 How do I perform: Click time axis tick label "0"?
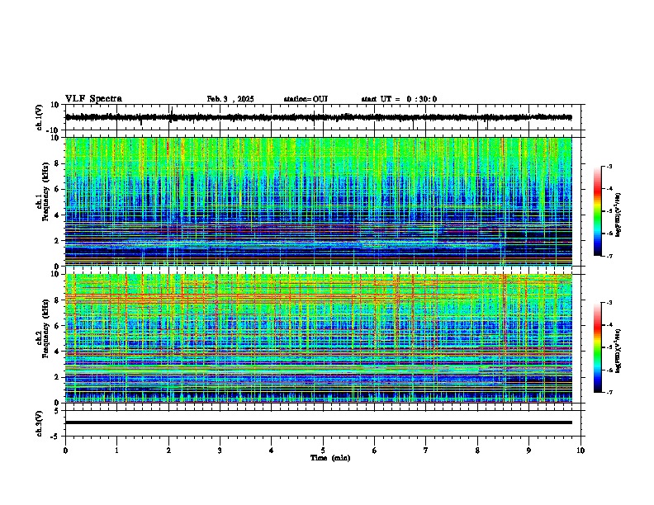65,451
